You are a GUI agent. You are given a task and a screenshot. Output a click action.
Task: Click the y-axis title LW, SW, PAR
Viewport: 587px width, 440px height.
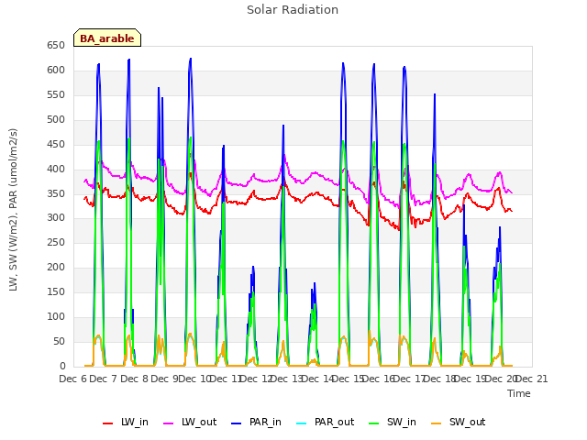point(14,210)
